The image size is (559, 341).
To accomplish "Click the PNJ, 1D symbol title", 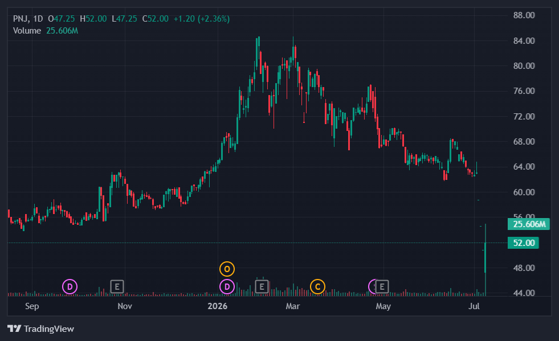I will click(28, 19).
